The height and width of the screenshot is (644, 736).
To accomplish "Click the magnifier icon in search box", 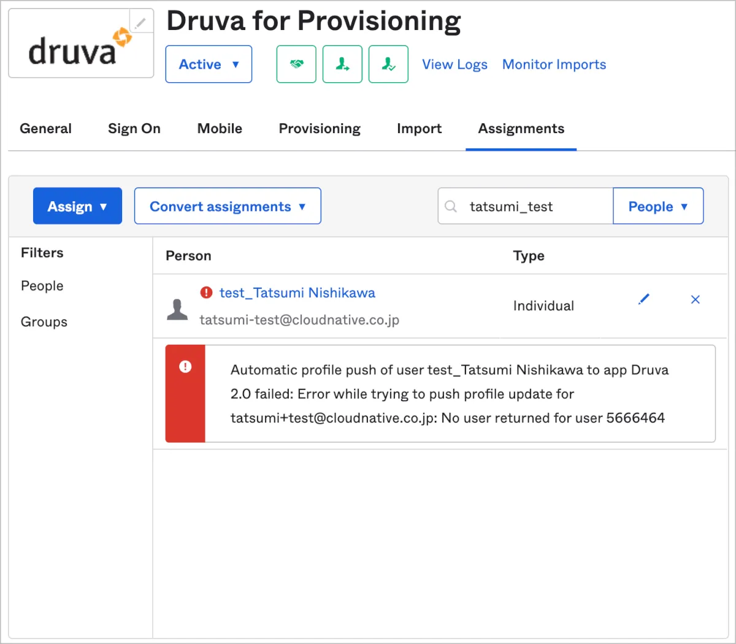I will pos(451,206).
